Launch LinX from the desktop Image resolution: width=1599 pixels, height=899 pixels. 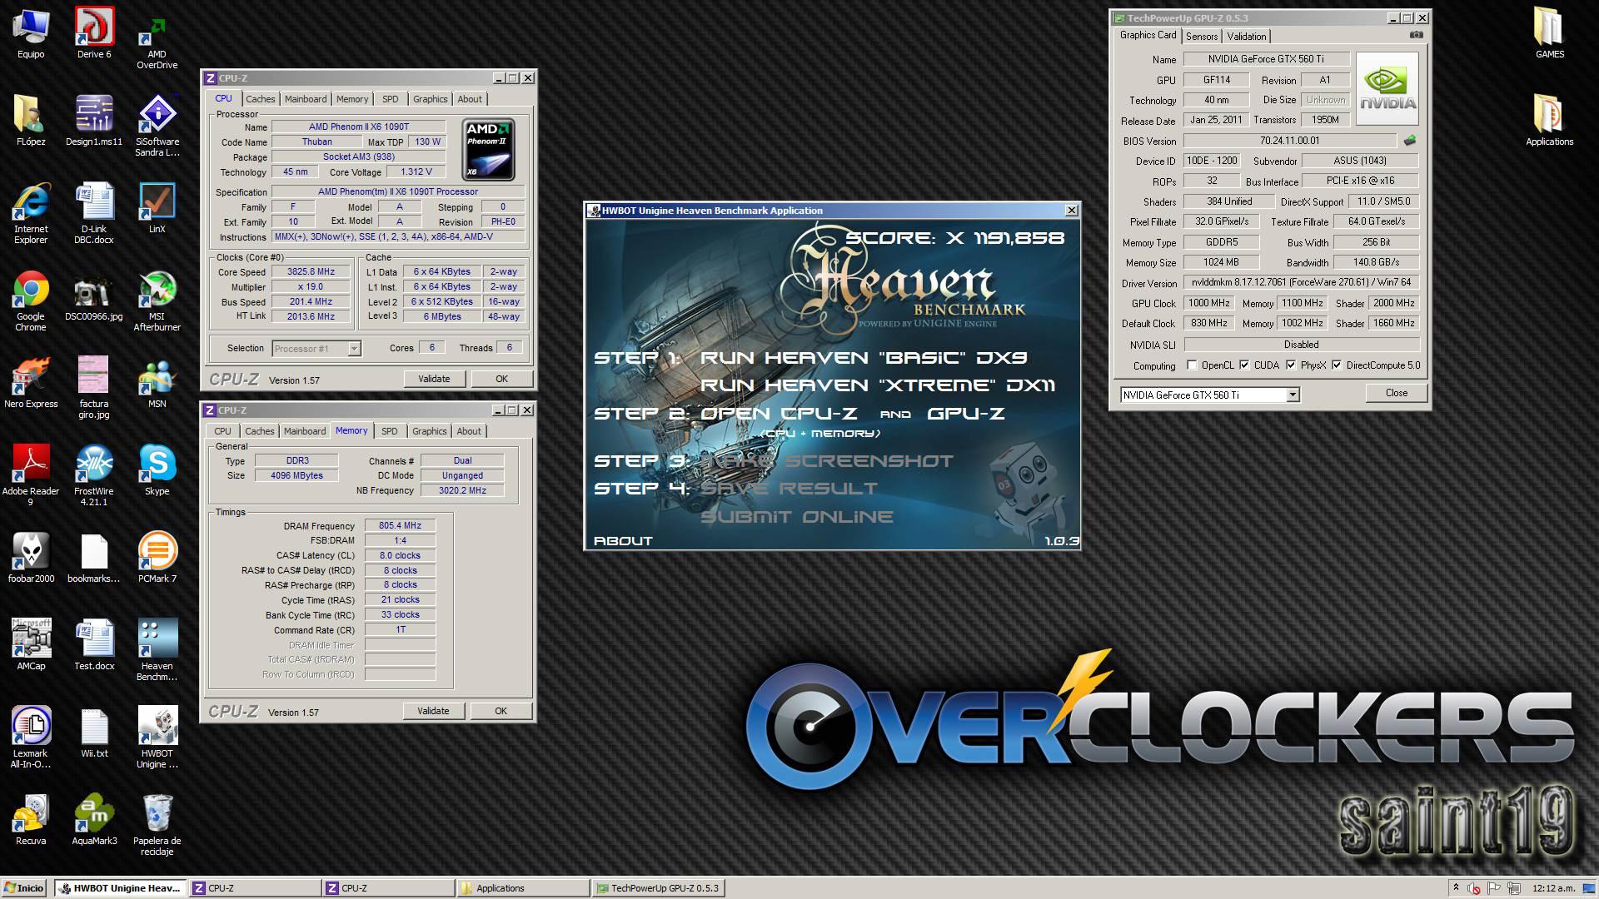click(157, 208)
